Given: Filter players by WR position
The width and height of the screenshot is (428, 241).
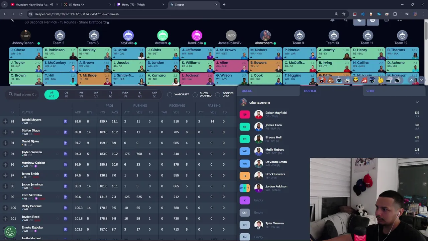Looking at the screenshot, I should 96,94.
